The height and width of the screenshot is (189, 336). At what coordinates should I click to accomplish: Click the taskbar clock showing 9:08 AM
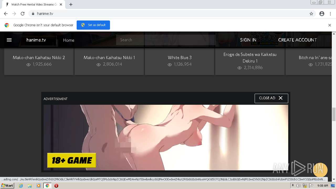(323, 186)
